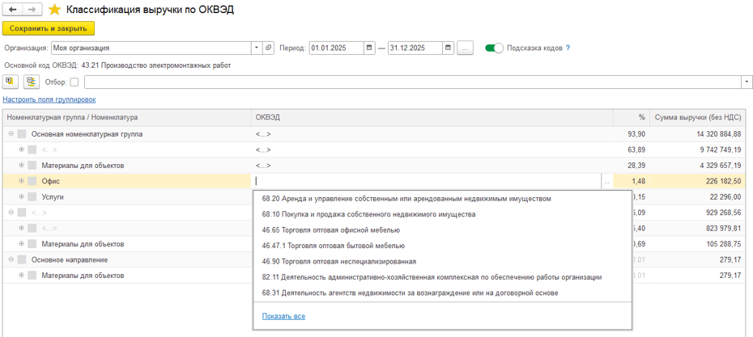
Task: Click the back navigation arrow
Action: (x=13, y=10)
